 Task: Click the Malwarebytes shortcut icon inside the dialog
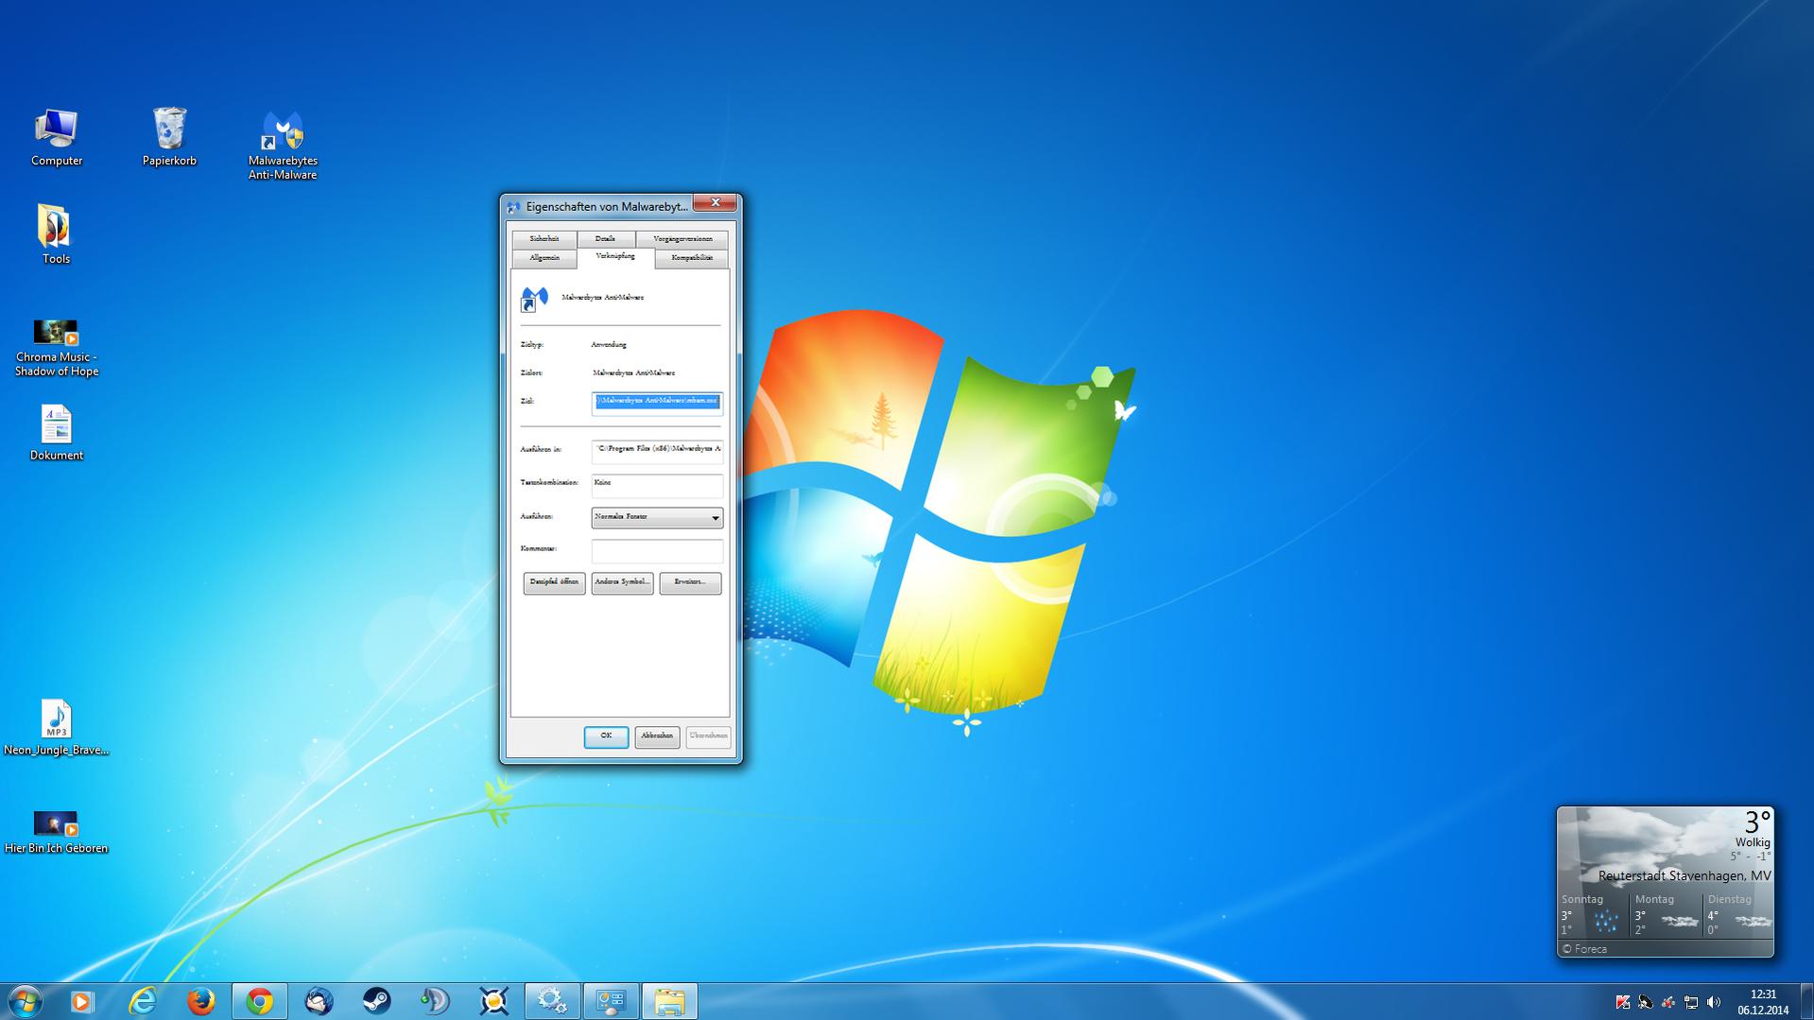pyautogui.click(x=534, y=300)
